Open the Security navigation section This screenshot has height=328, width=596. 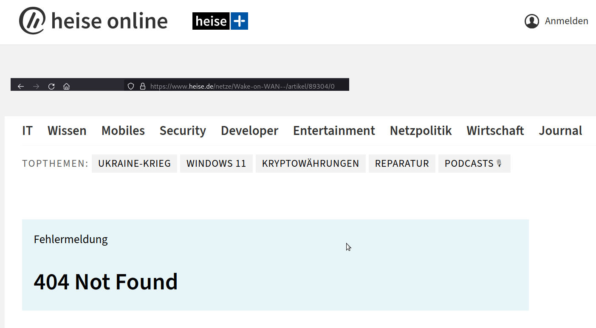(183, 131)
